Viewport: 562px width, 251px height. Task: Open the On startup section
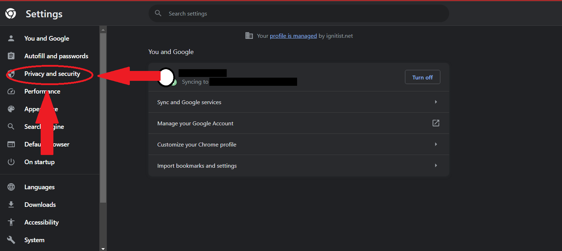pos(39,162)
